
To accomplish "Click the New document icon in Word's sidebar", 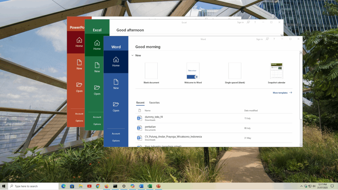I will pos(116,82).
